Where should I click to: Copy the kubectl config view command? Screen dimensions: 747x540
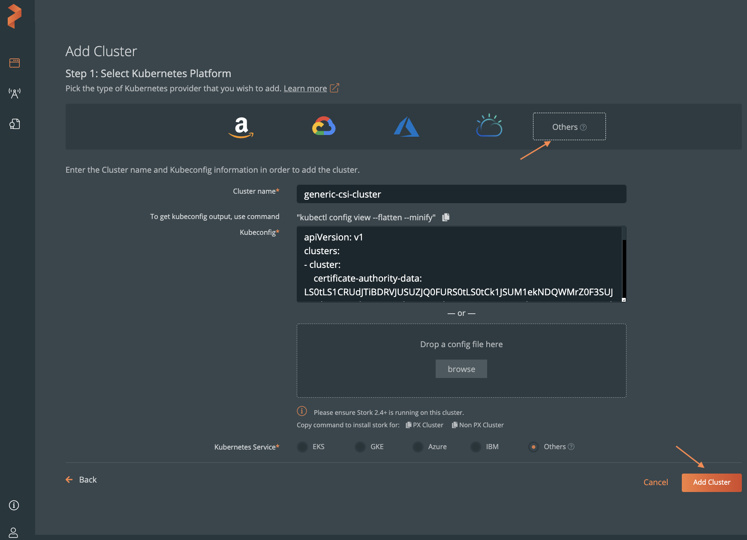[x=446, y=217]
